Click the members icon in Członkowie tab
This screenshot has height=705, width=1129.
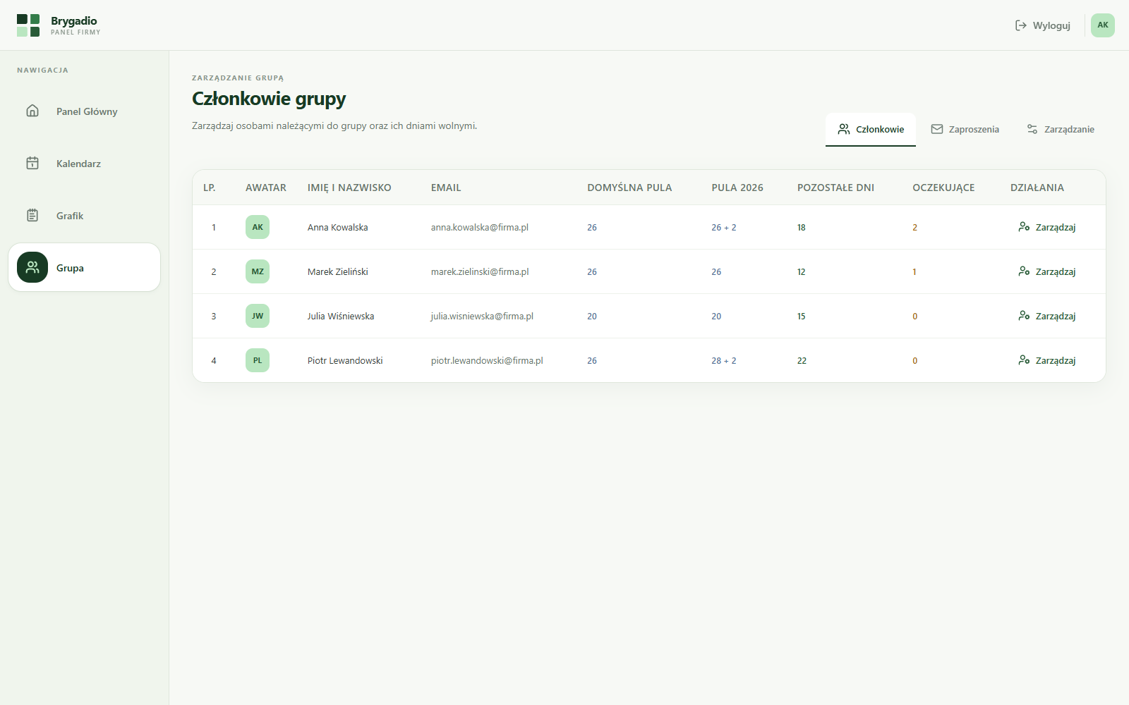click(x=844, y=129)
